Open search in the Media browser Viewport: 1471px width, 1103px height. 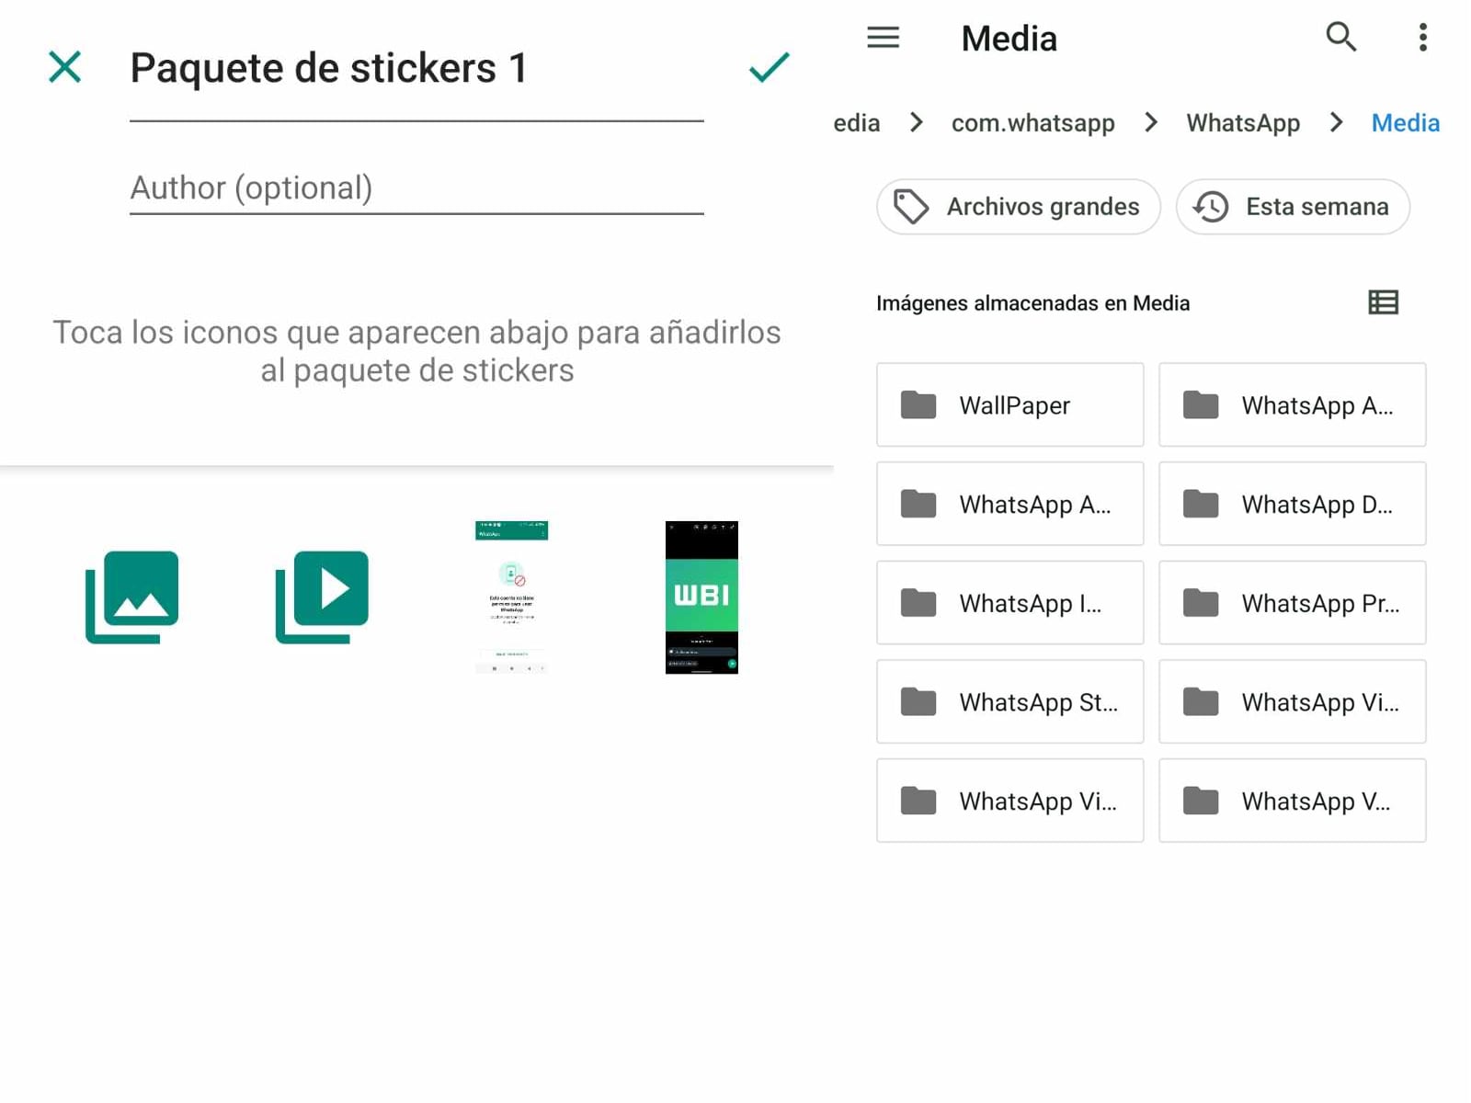point(1341,38)
